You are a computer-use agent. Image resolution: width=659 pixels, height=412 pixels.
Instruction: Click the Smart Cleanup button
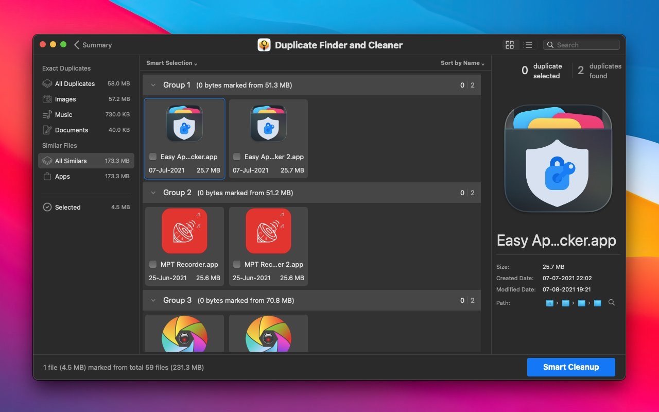click(570, 367)
